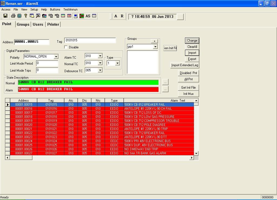
Task: Open the View menu
Action: pyautogui.click(x=24, y=9)
